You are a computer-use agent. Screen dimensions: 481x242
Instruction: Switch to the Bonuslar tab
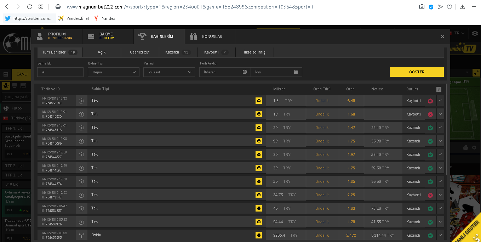210,36
